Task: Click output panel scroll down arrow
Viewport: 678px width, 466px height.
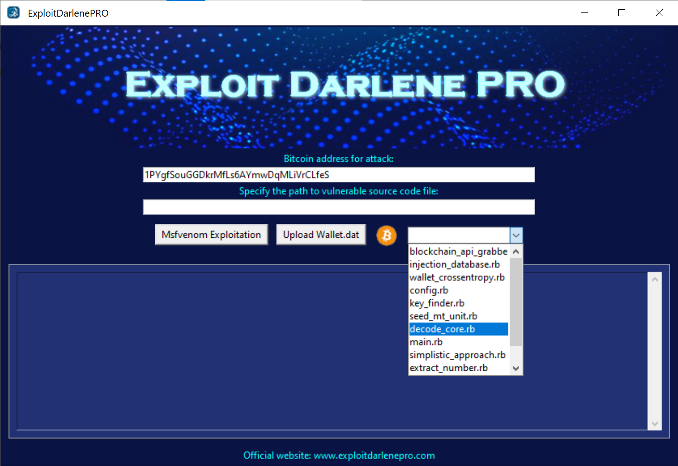Action: (x=655, y=424)
